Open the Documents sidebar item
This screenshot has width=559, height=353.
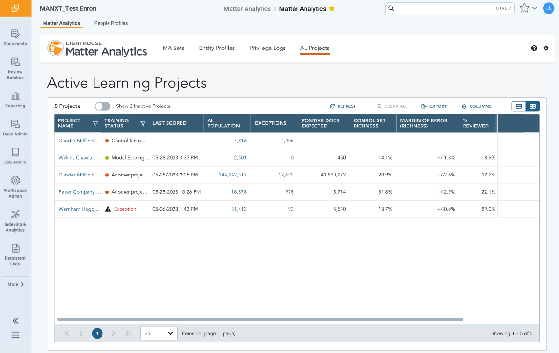point(15,38)
